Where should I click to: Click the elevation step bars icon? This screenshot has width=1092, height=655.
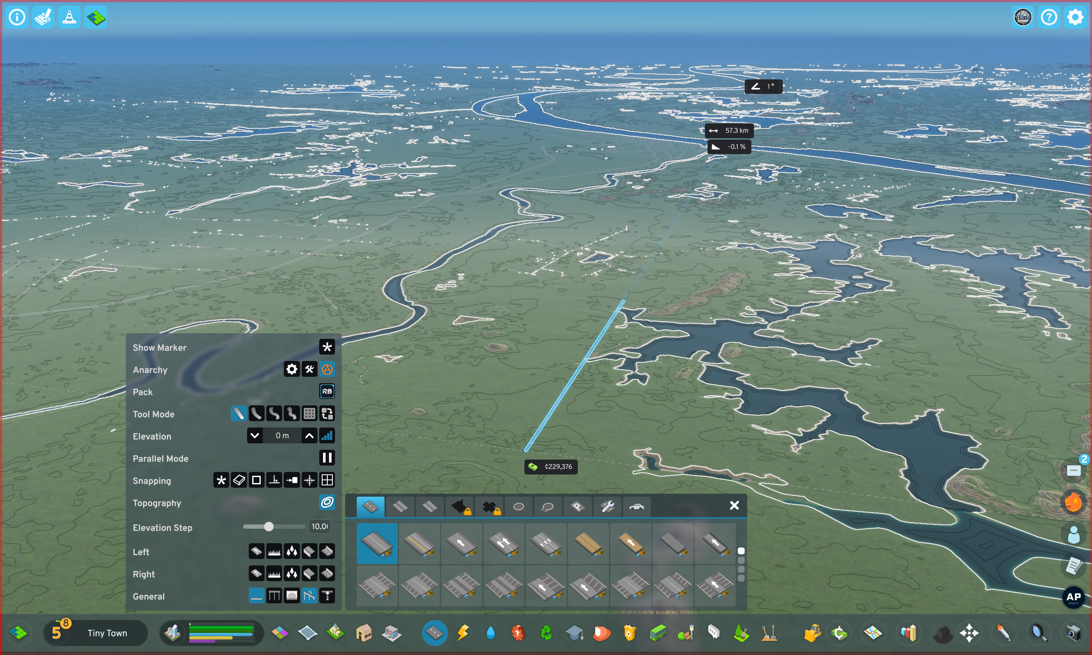(326, 436)
